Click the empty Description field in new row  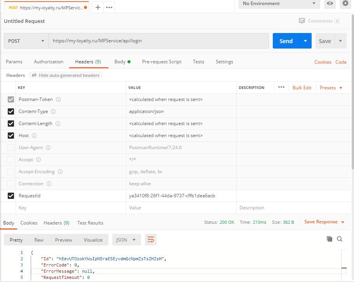(x=293, y=208)
